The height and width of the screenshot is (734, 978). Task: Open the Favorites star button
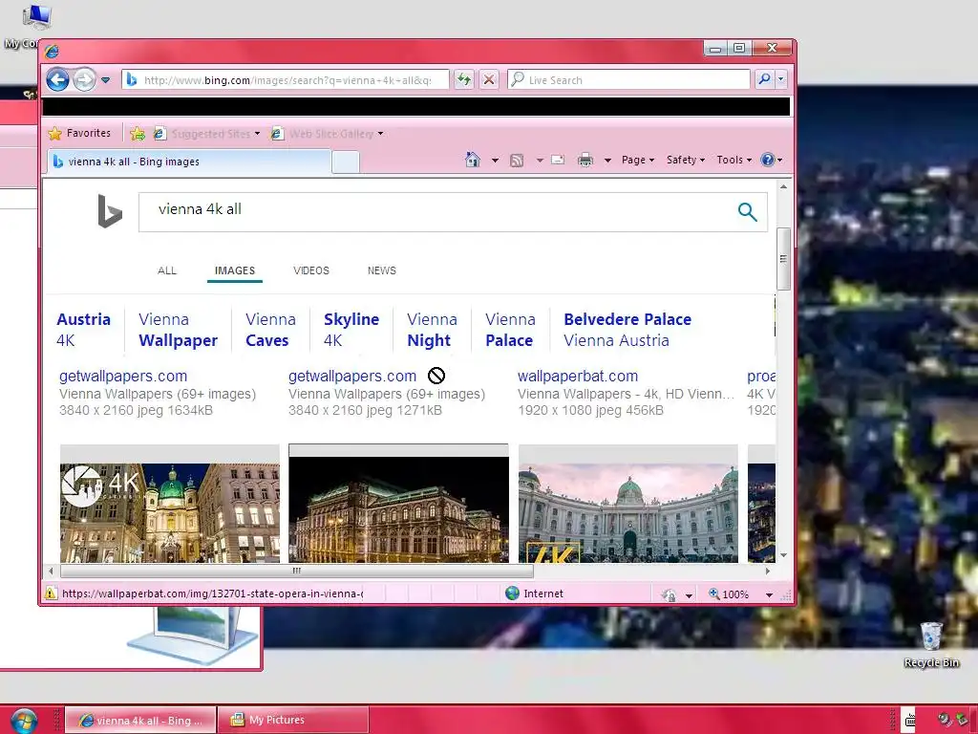[80, 133]
